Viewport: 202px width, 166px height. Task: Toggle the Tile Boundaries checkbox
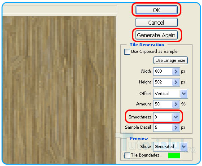pos(127,155)
